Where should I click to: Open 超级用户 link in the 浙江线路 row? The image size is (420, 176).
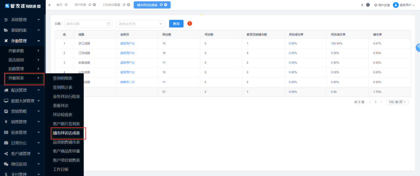(x=127, y=43)
